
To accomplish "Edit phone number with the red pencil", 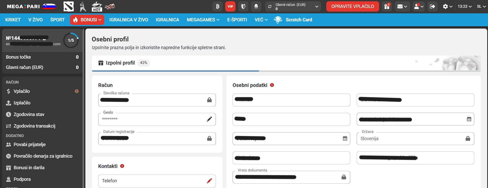I will coord(209,181).
